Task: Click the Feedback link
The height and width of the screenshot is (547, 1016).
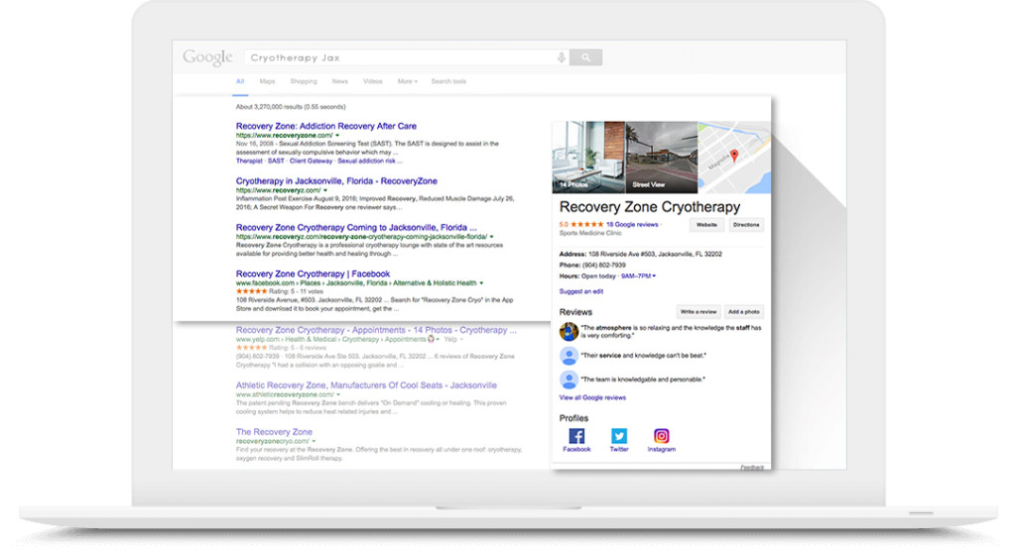Action: click(x=752, y=467)
